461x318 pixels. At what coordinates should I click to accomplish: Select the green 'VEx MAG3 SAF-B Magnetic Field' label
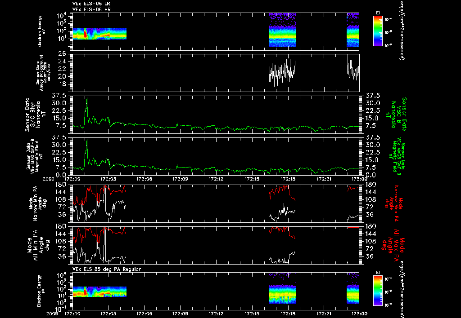click(397, 156)
